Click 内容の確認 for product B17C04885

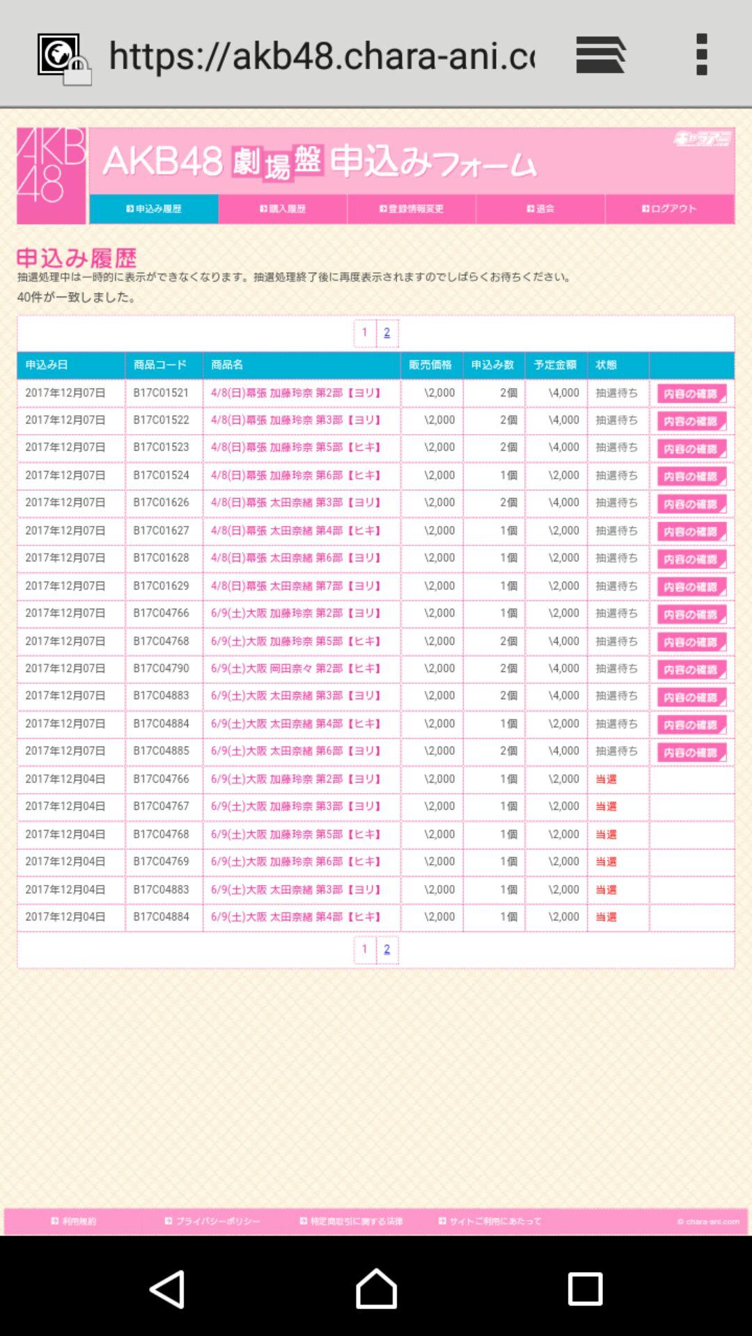(x=691, y=752)
